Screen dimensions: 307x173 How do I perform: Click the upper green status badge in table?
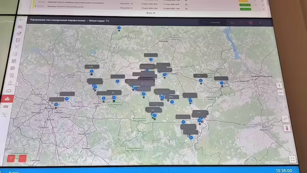245,5
